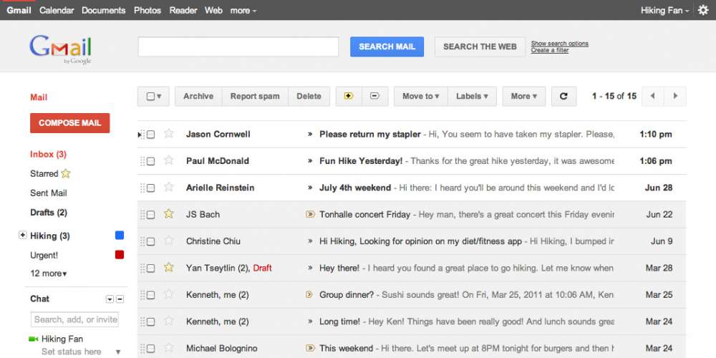Tick the Yan Tseytlin message checkbox

tap(150, 268)
